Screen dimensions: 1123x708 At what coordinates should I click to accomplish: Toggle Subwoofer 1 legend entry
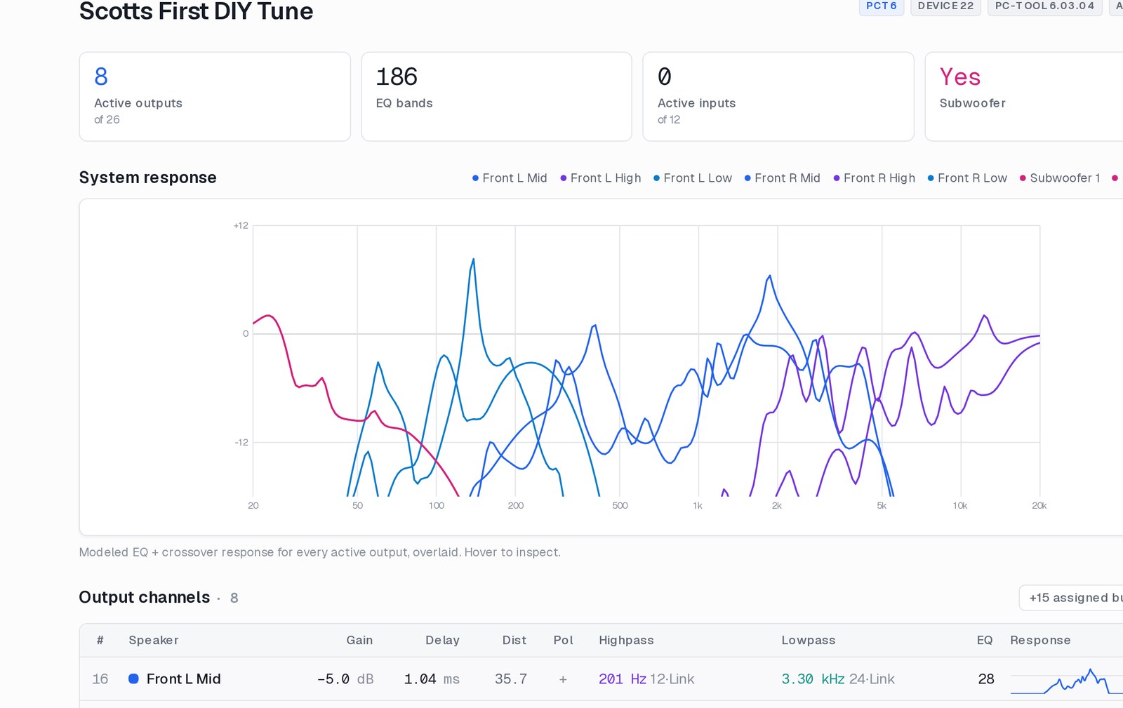tap(1060, 178)
